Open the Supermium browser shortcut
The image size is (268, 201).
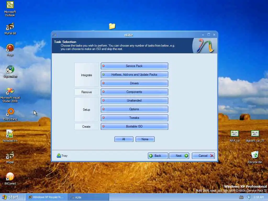[x=10, y=72]
